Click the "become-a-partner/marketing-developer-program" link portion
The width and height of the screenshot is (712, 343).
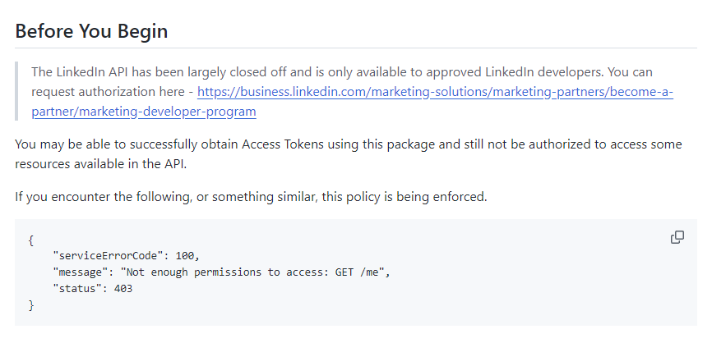coord(144,112)
